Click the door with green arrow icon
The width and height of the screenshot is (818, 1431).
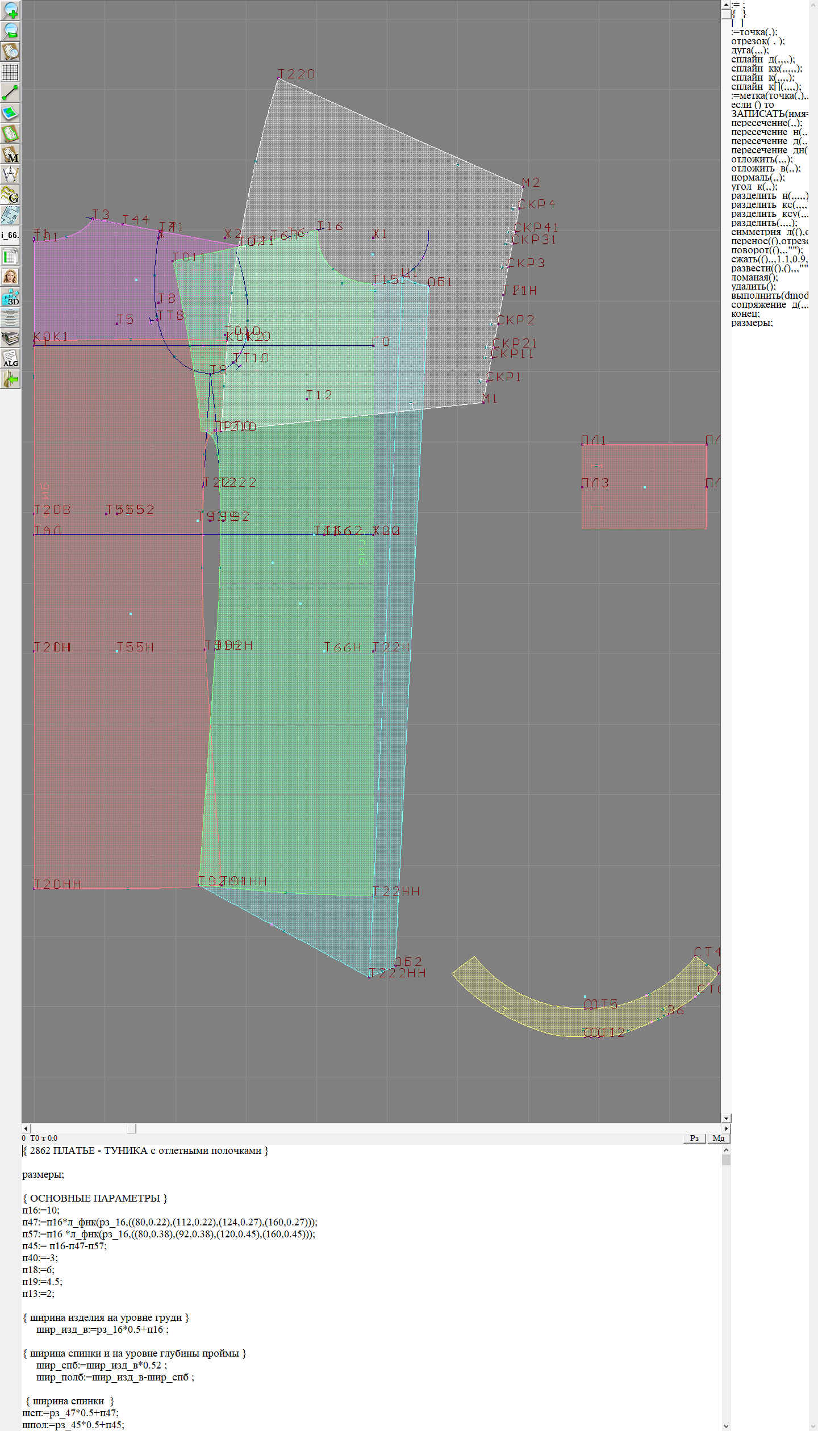pos(10,379)
